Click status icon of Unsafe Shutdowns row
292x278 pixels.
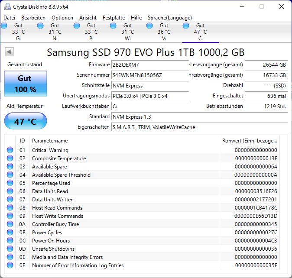pyautogui.click(x=10, y=249)
